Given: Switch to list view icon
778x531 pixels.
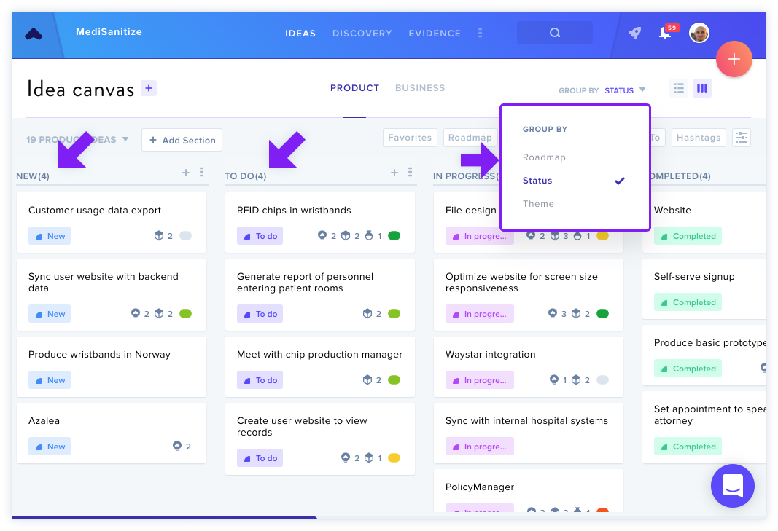Looking at the screenshot, I should click(x=679, y=88).
